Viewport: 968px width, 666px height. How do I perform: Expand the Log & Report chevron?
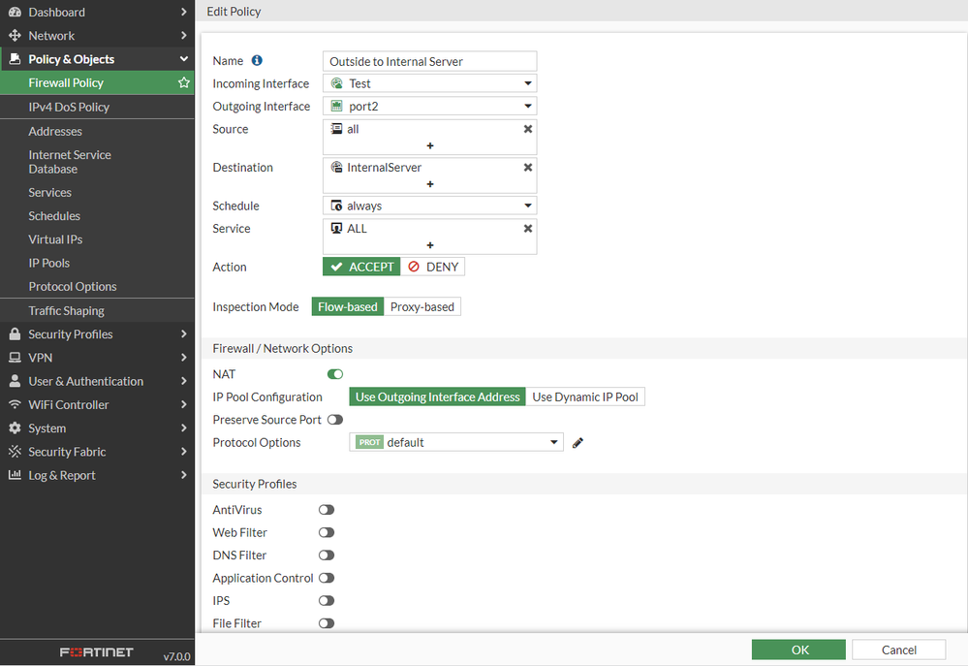point(183,474)
